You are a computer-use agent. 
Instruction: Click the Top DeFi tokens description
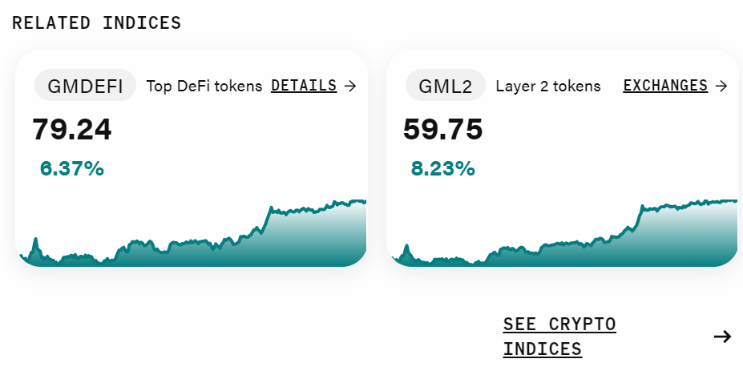pyautogui.click(x=204, y=87)
